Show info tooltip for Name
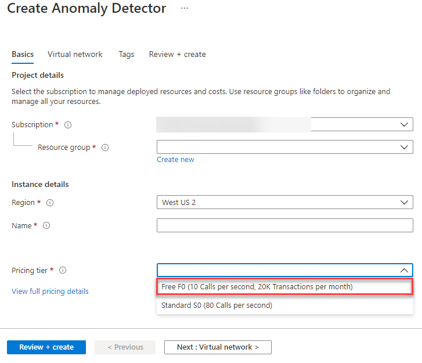Viewport: 422px width, 363px height. pyautogui.click(x=46, y=225)
